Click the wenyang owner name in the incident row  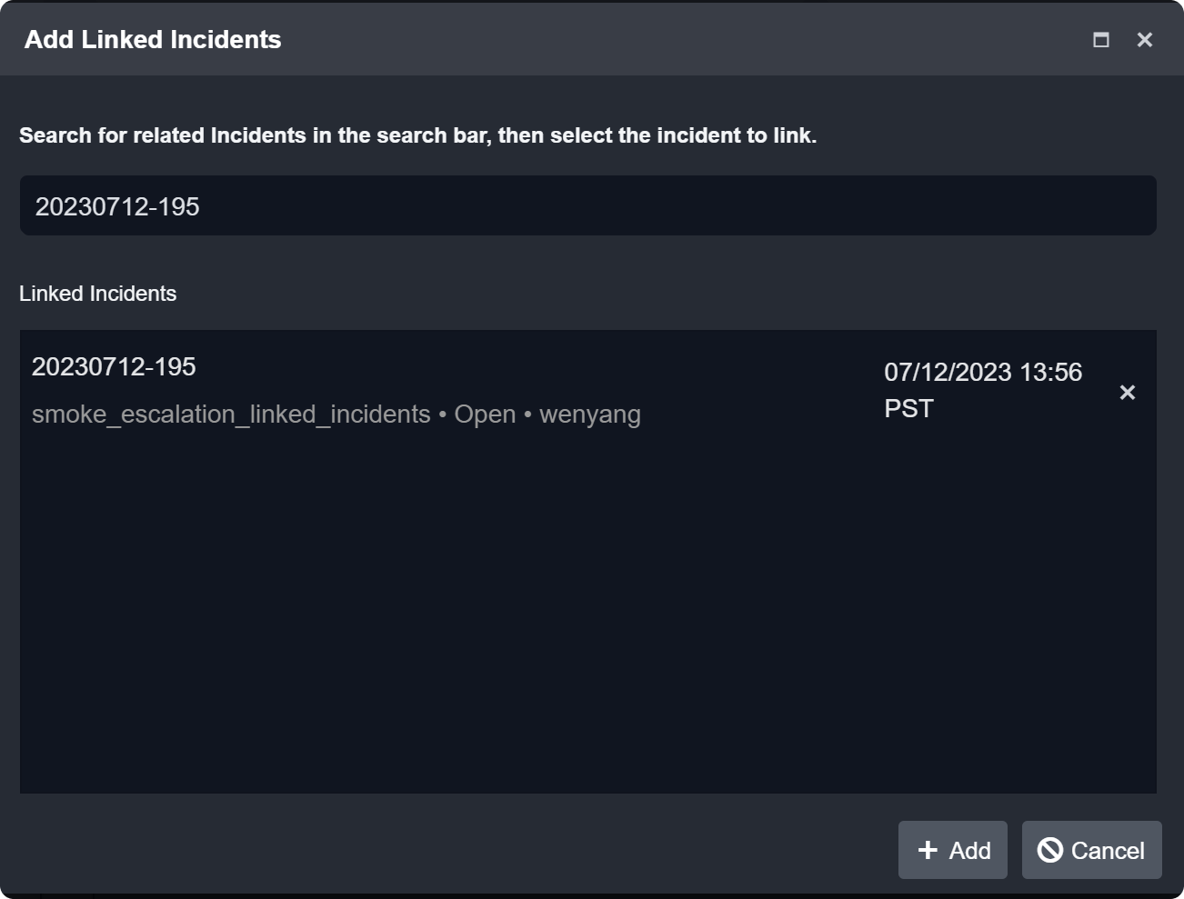589,415
